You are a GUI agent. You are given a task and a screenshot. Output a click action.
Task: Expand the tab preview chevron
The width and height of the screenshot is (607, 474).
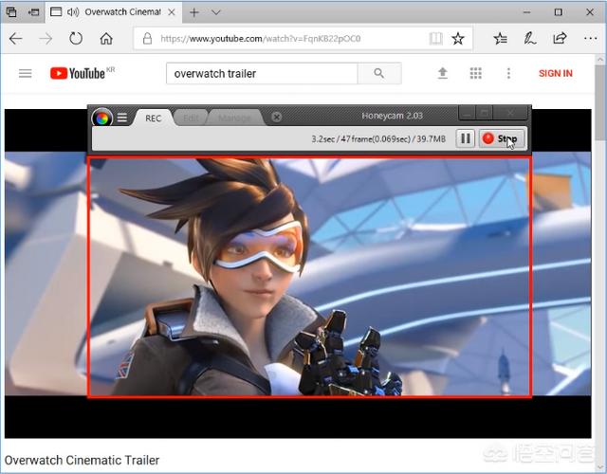point(216,12)
